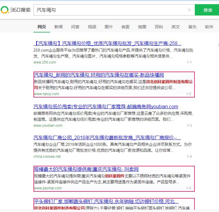Switch to the 音乐 tab
Screen dimensions: 219x212
(x=192, y=27)
